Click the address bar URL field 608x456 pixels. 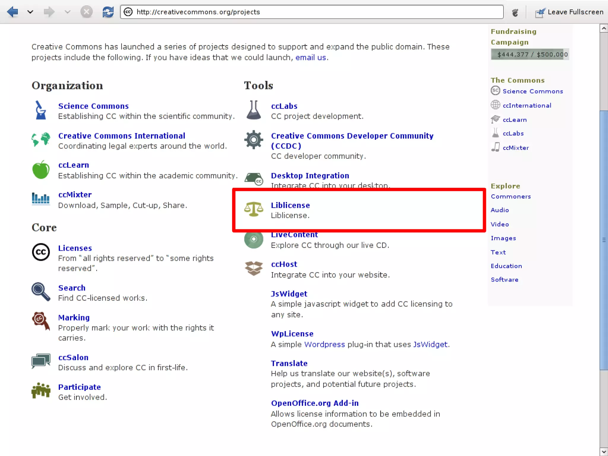tap(312, 12)
